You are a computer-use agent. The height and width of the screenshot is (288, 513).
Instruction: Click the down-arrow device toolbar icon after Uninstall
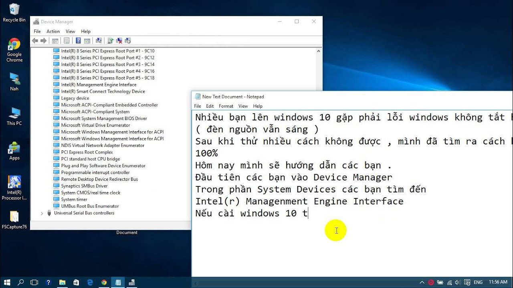pyautogui.click(x=128, y=40)
